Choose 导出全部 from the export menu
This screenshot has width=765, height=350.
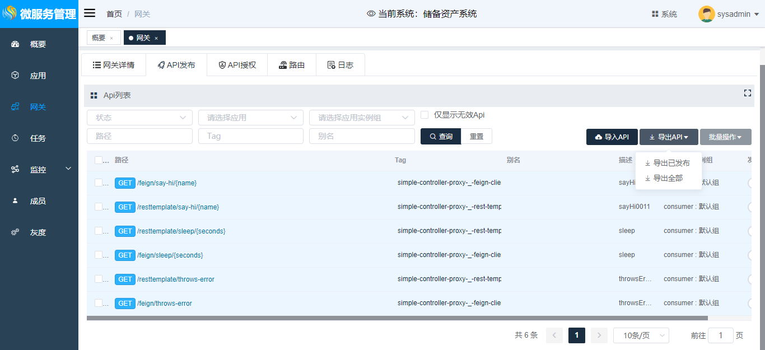click(x=668, y=178)
